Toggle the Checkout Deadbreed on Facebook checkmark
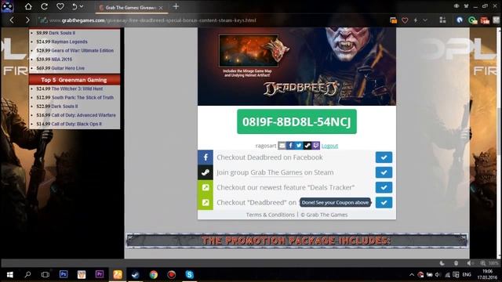The width and height of the screenshot is (502, 282). pos(384,157)
